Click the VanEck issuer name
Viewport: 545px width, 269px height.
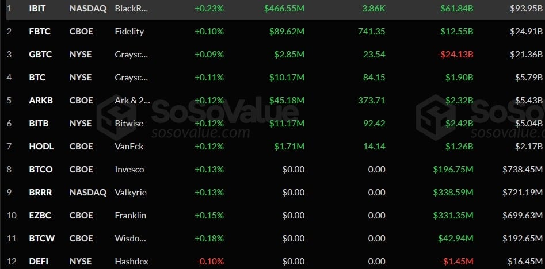point(129,147)
